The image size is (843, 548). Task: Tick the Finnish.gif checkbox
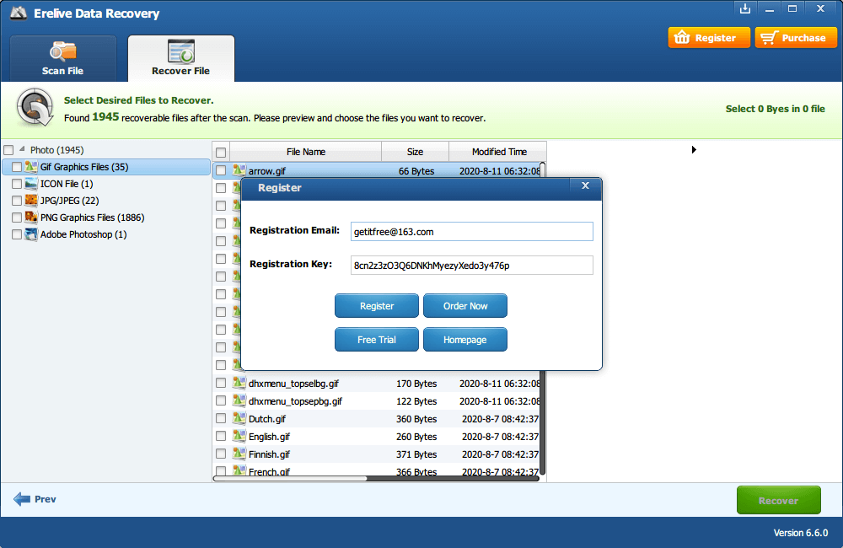(221, 454)
